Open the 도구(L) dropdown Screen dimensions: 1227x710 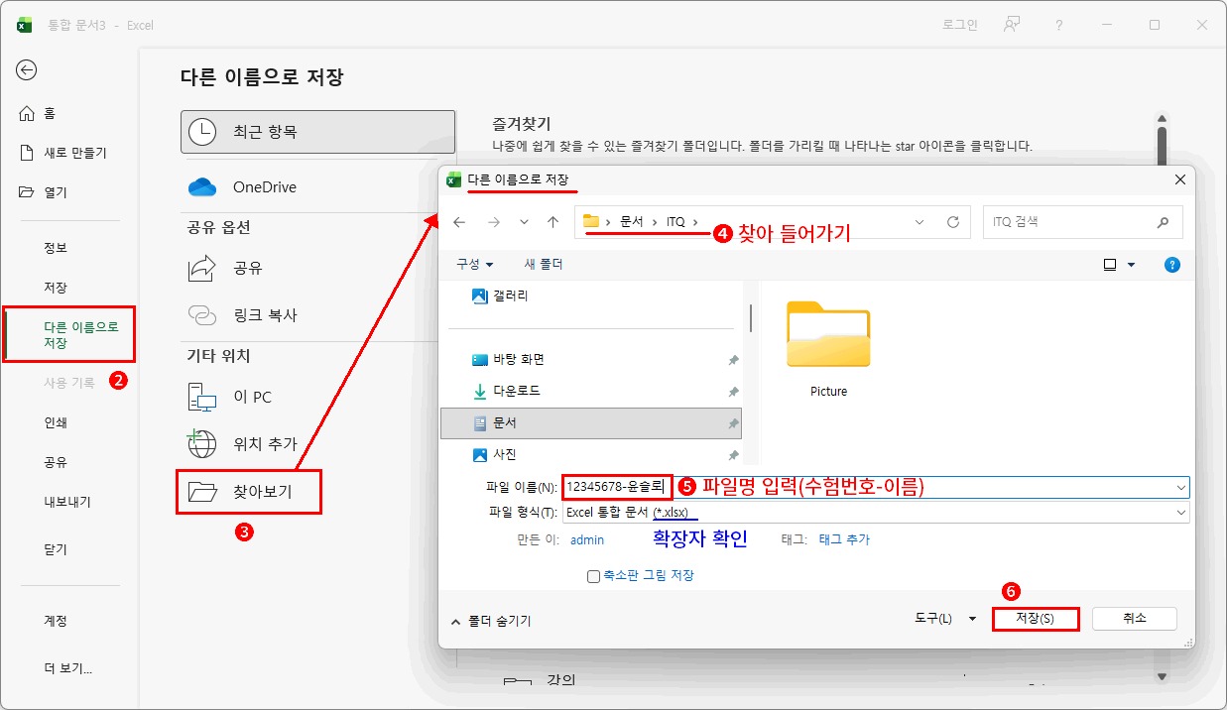click(943, 619)
